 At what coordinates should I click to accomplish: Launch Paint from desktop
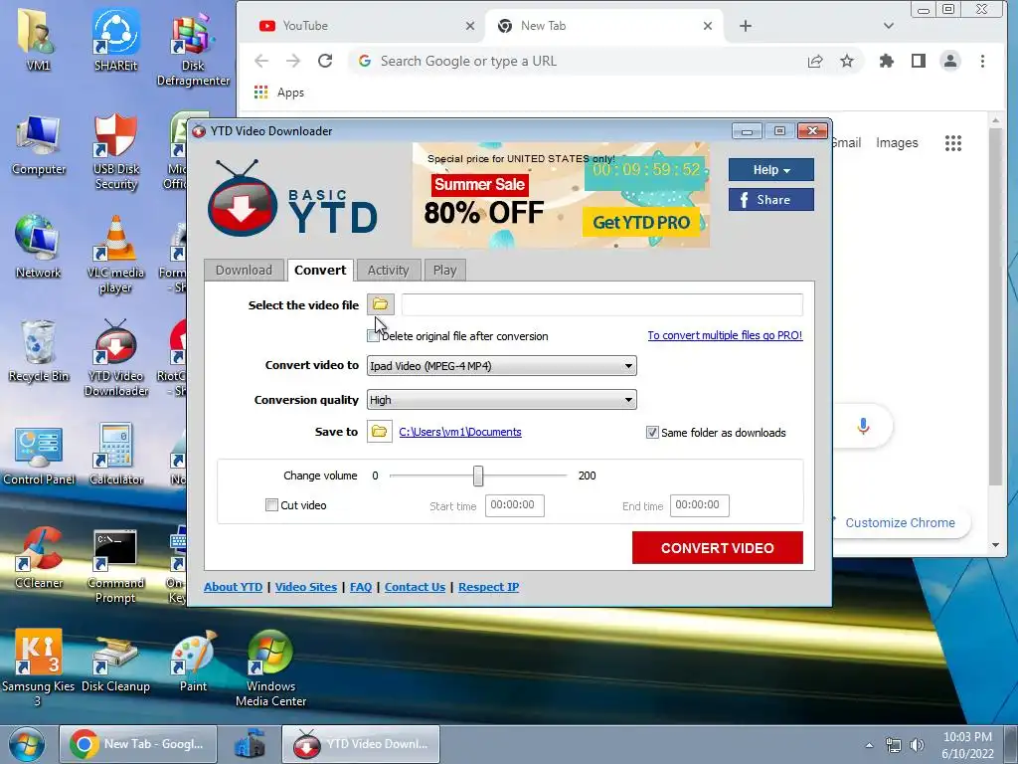[x=193, y=662]
